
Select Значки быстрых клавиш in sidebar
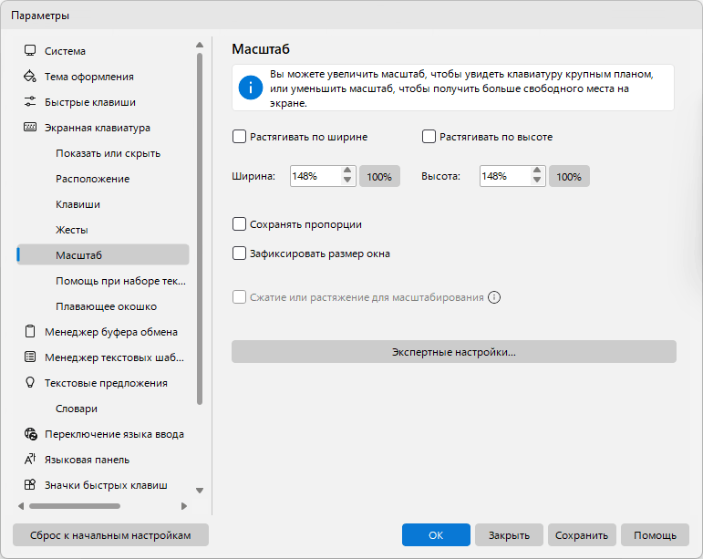(103, 485)
